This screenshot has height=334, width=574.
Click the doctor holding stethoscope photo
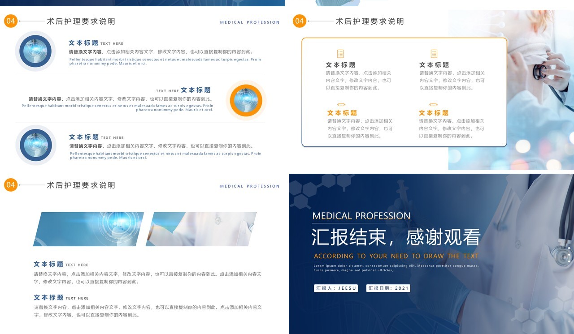[511, 90]
